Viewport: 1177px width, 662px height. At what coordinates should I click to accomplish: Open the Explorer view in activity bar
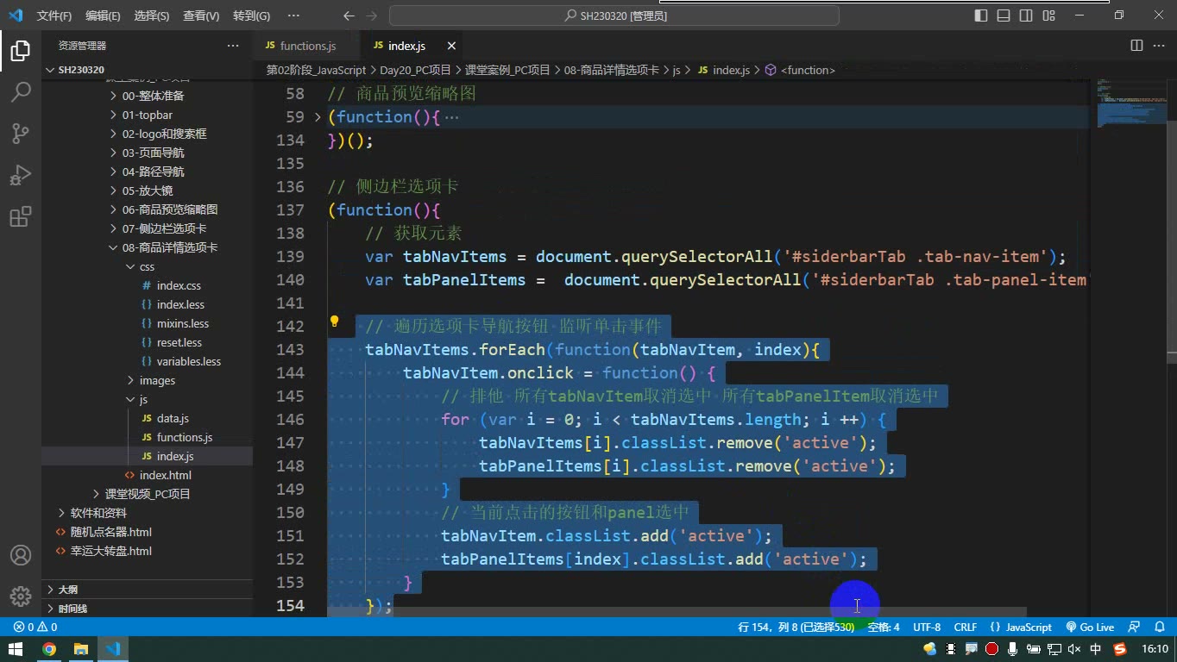[x=21, y=51]
